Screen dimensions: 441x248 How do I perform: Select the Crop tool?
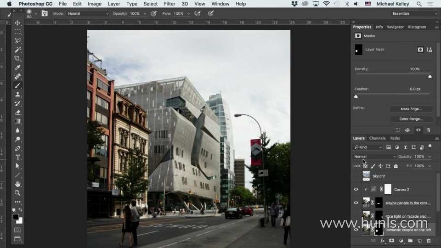[x=17, y=58]
